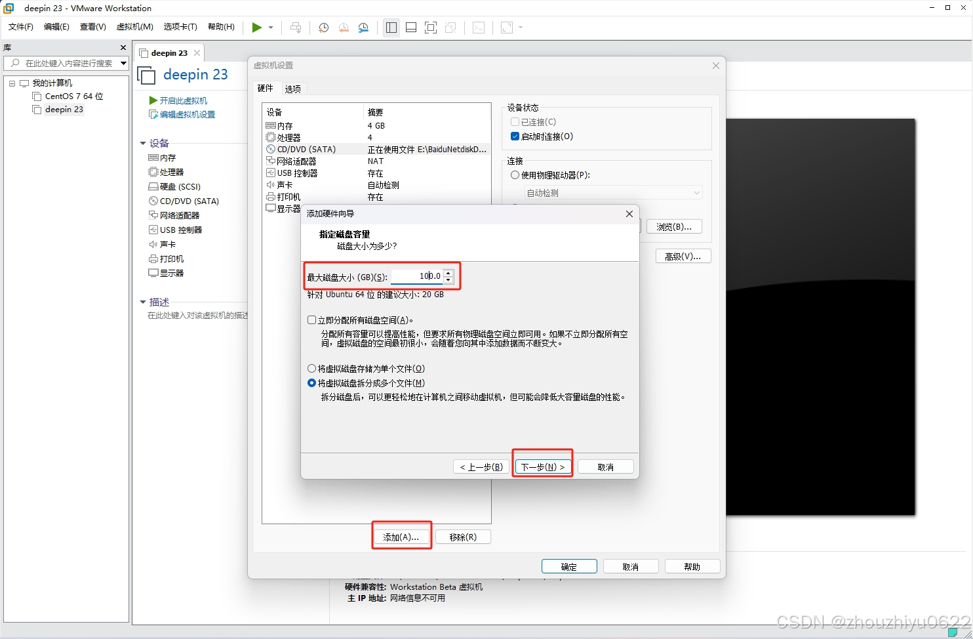This screenshot has height=639, width=973.
Task: Click the 浏览(B)... button
Action: tap(674, 226)
